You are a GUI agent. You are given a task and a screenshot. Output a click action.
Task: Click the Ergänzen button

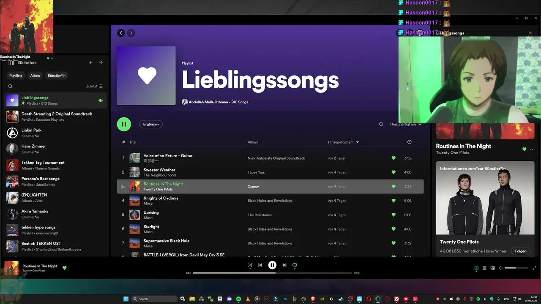pos(151,124)
